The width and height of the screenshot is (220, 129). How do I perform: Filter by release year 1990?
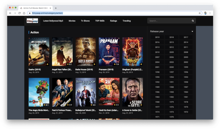pos(186,82)
